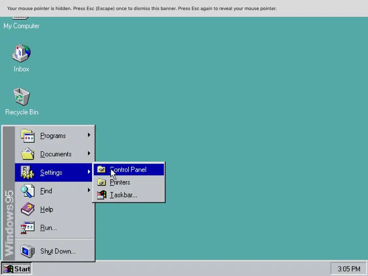This screenshot has width=368, height=276.
Task: Click the Windows logo on Start button
Action: point(8,269)
